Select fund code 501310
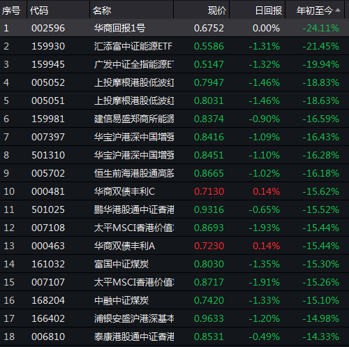349x347 pixels. tap(48, 155)
